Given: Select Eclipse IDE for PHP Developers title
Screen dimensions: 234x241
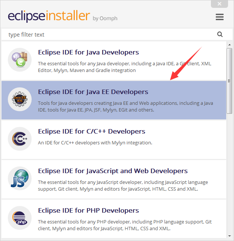Looking at the screenshot, I should coord(89,210).
